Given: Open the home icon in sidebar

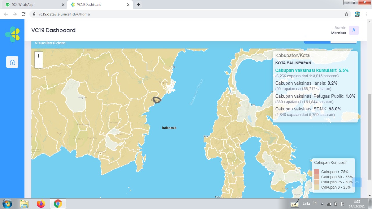Looking at the screenshot, I should click(x=12, y=62).
